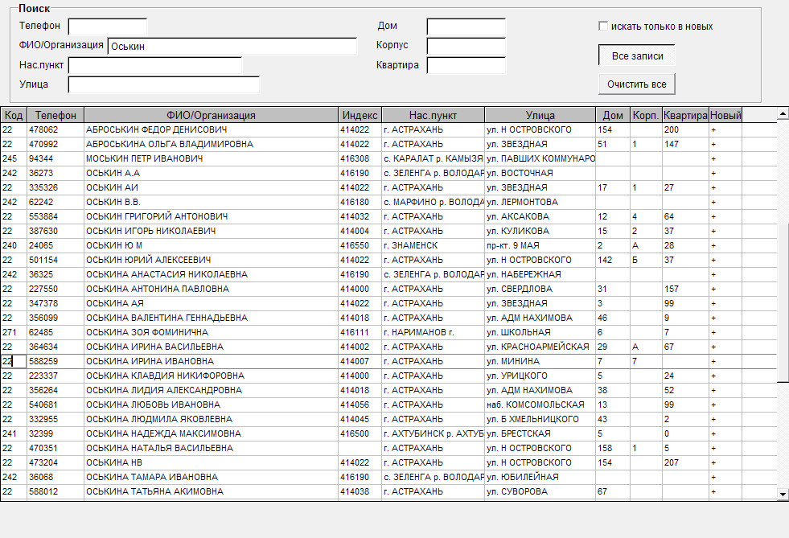Select row ОСЬКИНА ЛЮДМИЛА ЯКОВЛЕВНА

pos(388,419)
